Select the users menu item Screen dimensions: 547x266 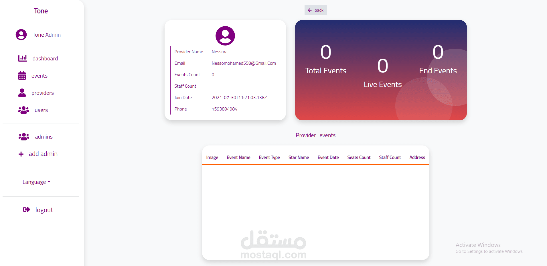coord(41,110)
